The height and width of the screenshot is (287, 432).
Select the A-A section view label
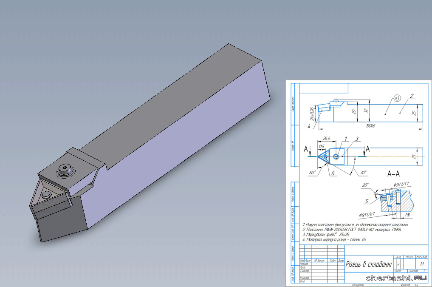tap(393, 173)
